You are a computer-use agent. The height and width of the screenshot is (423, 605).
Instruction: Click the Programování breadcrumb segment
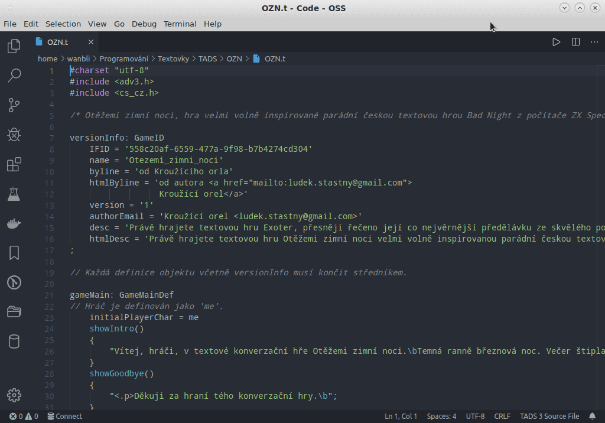123,59
